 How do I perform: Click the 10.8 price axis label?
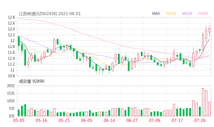click(11, 76)
